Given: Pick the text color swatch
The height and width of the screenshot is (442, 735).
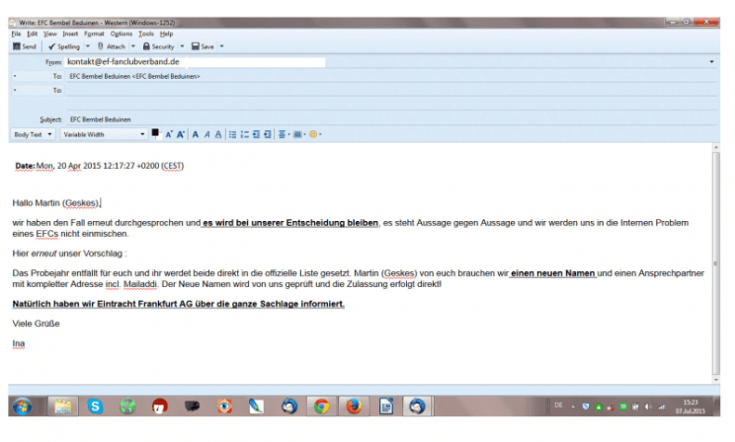Looking at the screenshot, I should click(x=155, y=133).
